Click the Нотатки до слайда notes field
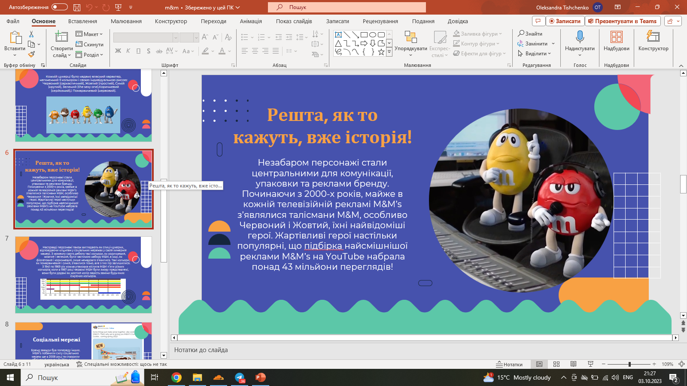Screen dimensions: 687x386 [424, 350]
